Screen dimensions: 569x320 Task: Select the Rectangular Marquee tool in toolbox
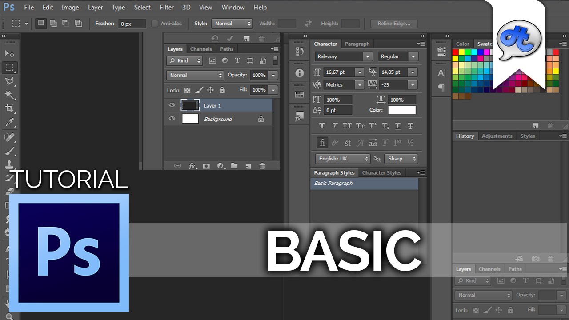[x=9, y=68]
